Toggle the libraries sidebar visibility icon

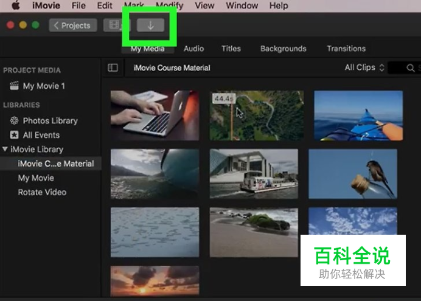pyautogui.click(x=113, y=68)
